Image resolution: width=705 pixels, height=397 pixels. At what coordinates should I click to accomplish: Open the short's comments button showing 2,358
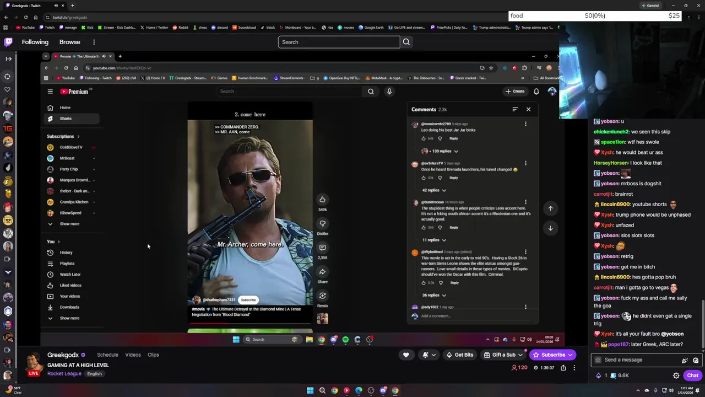click(x=323, y=248)
